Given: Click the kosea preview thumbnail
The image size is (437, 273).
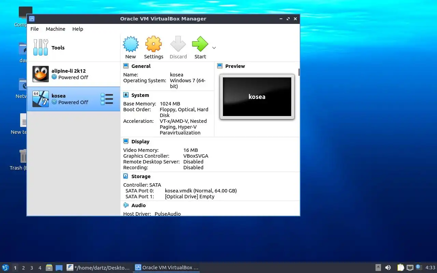Looking at the screenshot, I should (x=257, y=97).
